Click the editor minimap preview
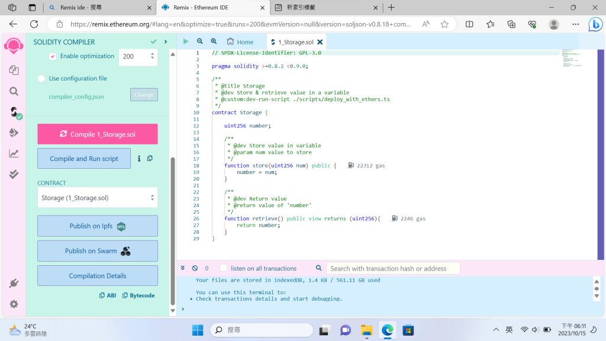Screen dimensions: 606x341 (x=572, y=58)
